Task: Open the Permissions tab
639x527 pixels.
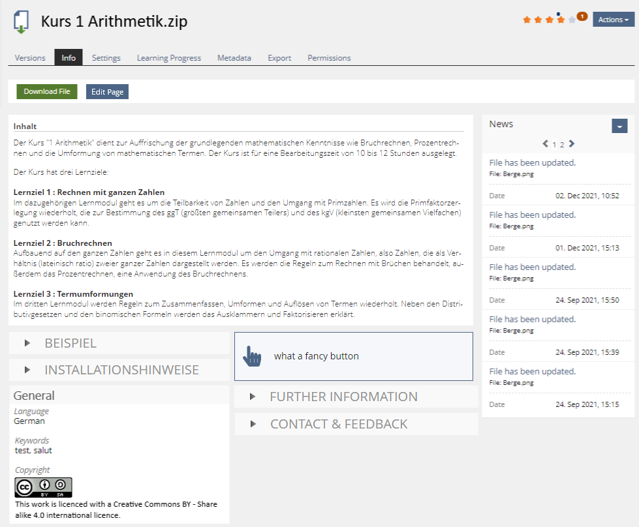Action: tap(329, 57)
